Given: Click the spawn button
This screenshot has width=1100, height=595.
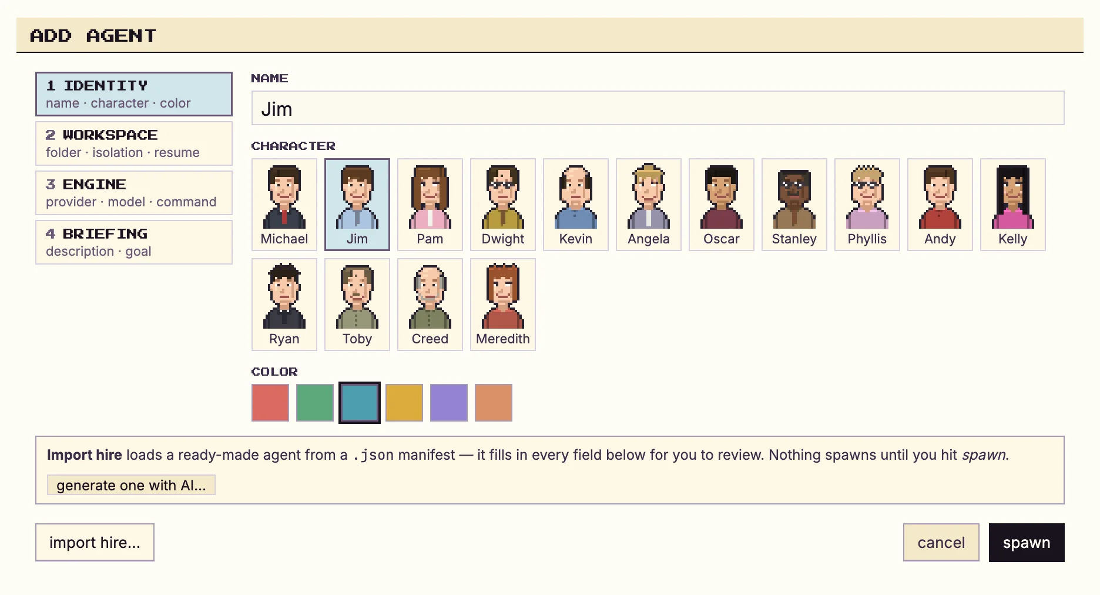Looking at the screenshot, I should tap(1027, 543).
